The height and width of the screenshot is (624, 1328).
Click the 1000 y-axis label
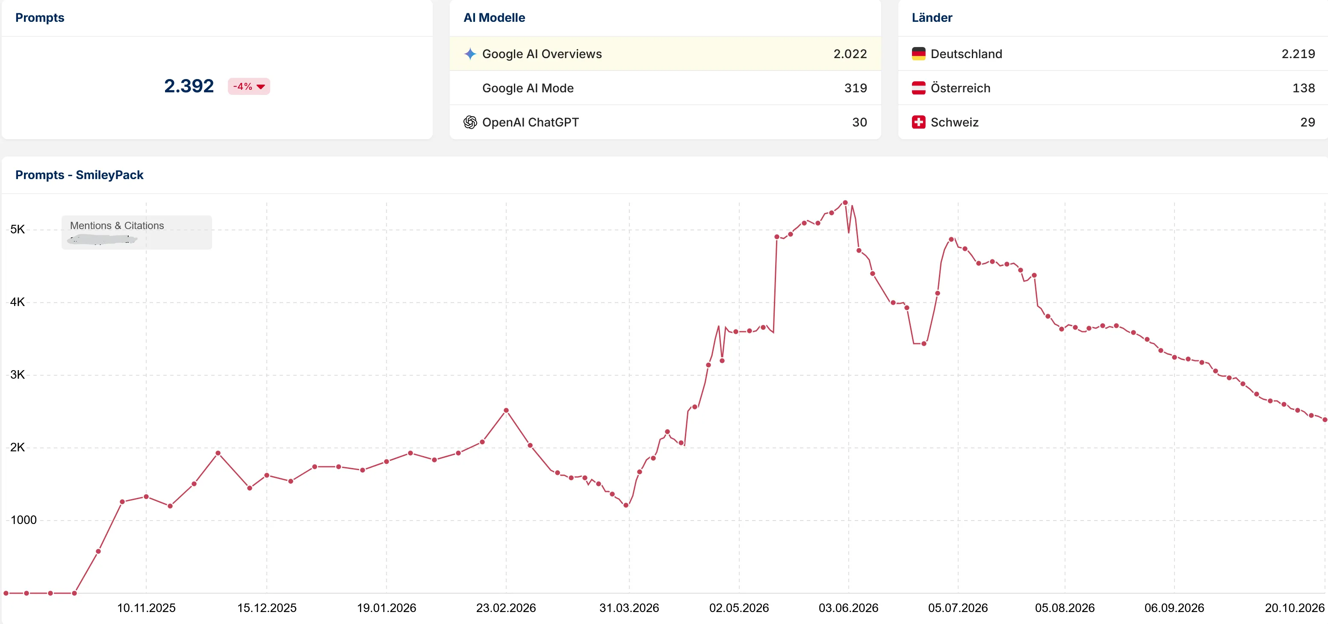(x=24, y=520)
